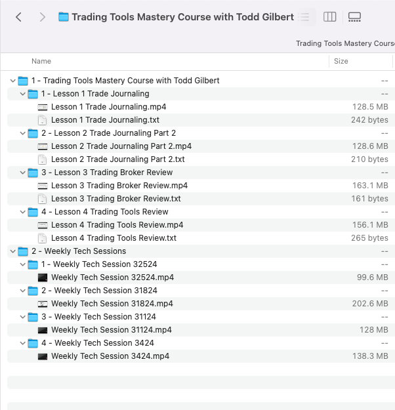
Task: Collapse the 1 - Lesson 1 Trade Journaling folder
Action: pos(23,94)
